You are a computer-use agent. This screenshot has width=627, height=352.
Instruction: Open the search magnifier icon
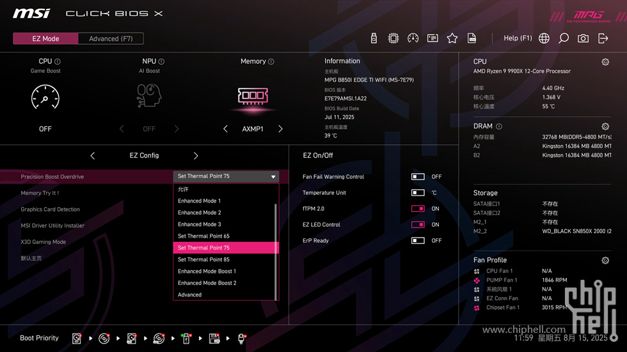click(x=564, y=38)
